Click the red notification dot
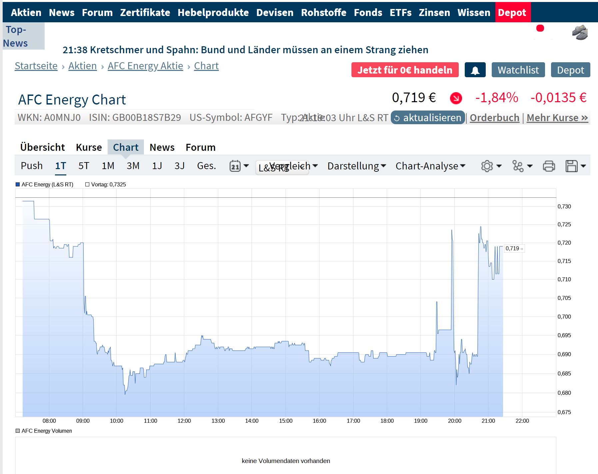598x474 pixels. click(540, 28)
